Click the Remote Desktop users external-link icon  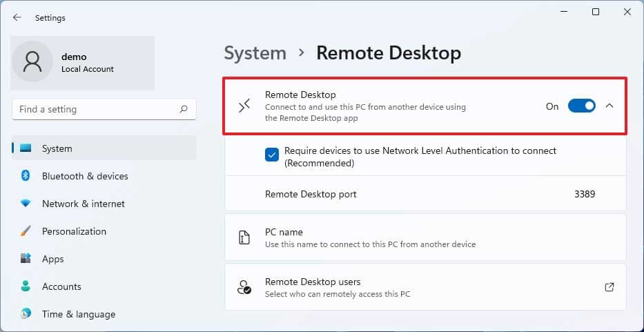coord(609,287)
